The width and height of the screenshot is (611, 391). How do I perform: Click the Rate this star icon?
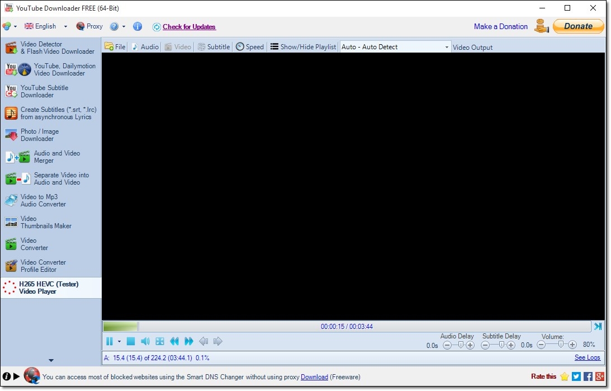tap(564, 376)
